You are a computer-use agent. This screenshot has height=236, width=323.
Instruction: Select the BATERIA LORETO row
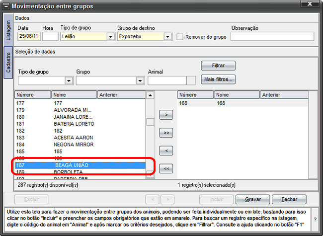pos(74,124)
